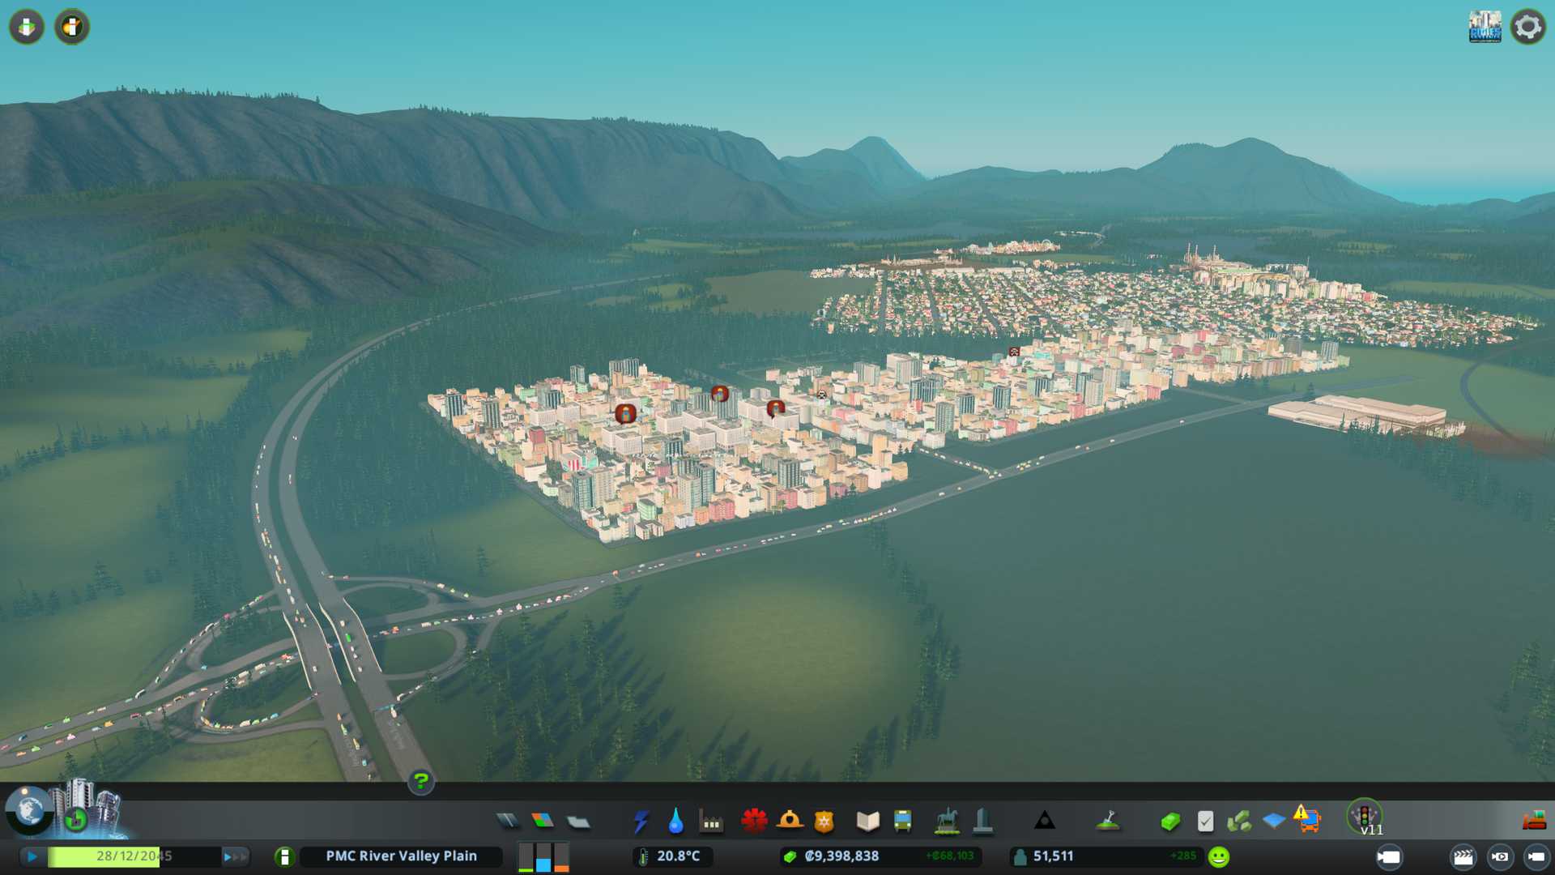The height and width of the screenshot is (875, 1555).
Task: Open the Economy money panel
Action: (x=1169, y=822)
